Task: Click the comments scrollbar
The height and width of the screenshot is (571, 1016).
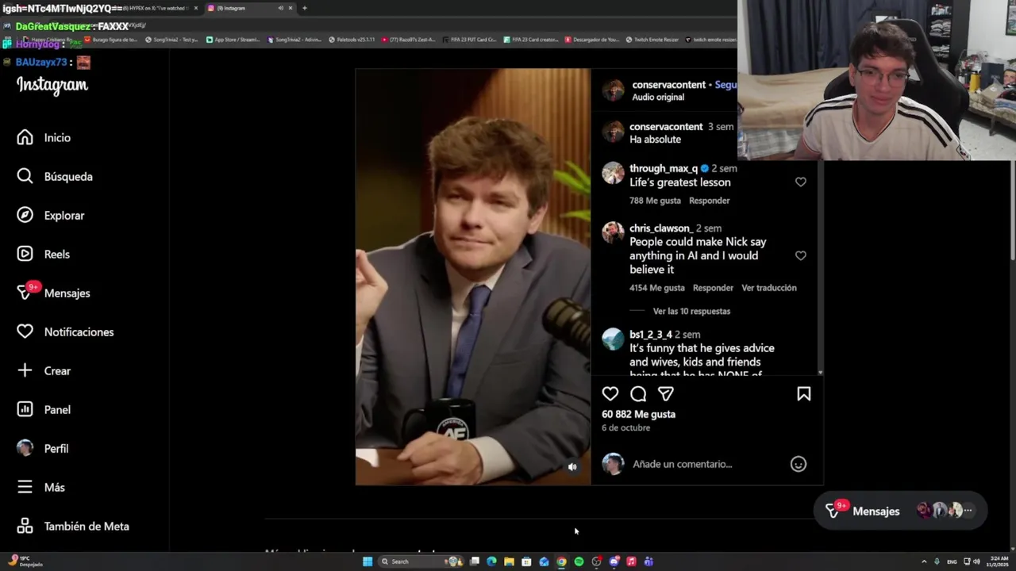Action: pos(820,270)
